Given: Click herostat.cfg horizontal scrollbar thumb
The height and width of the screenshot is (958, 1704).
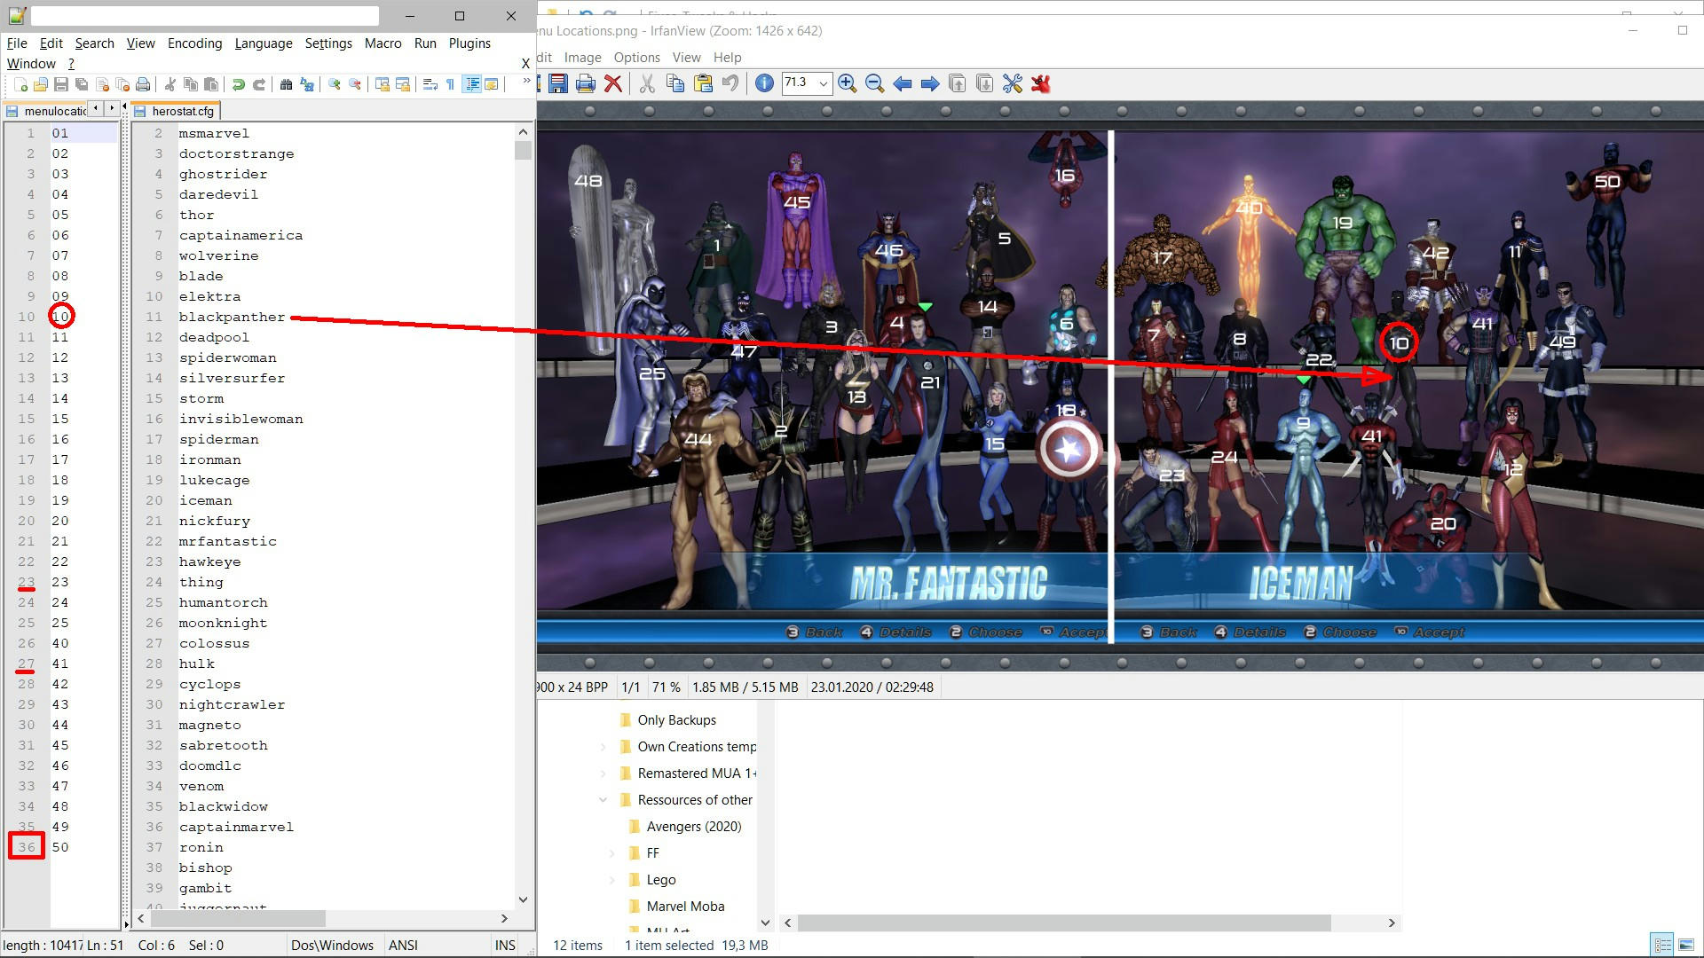Looking at the screenshot, I should pos(238,918).
